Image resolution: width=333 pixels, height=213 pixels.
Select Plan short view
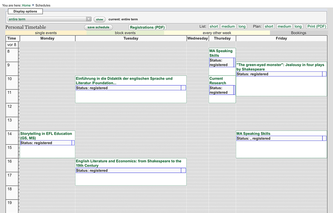[x=269, y=26]
